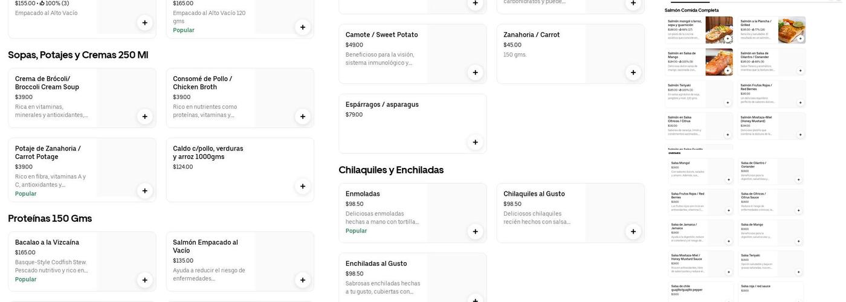Open Salmón en Salsa de Mango photo
This screenshot has height=302, width=846.
[x=719, y=62]
